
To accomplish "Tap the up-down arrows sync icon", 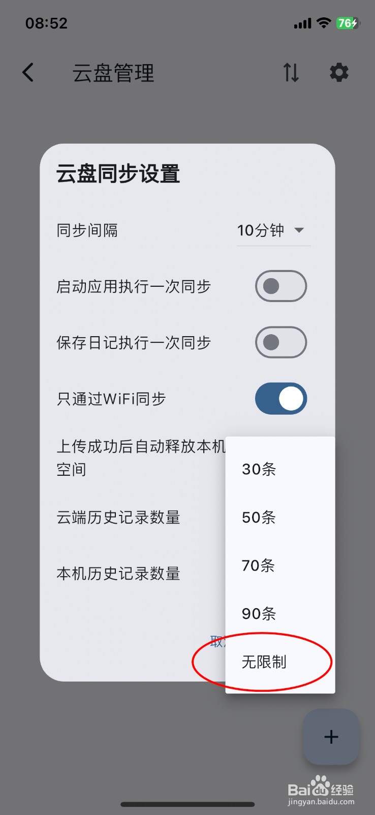I will 291,72.
